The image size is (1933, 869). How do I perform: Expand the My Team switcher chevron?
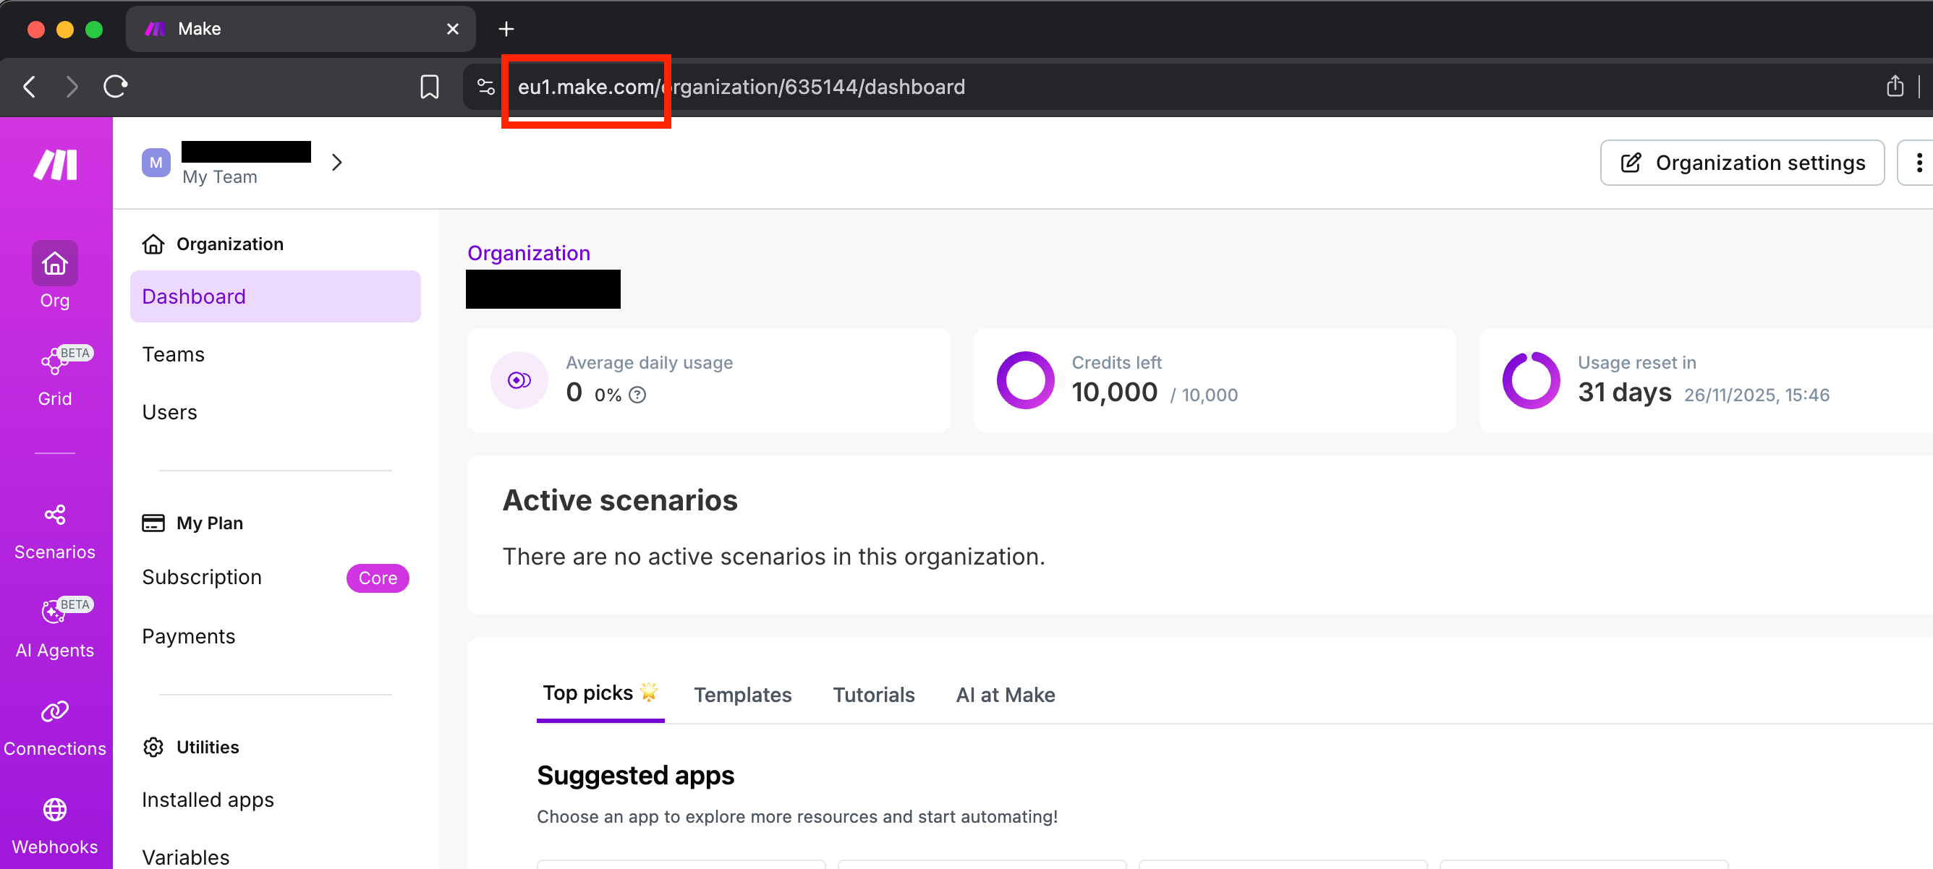337,162
